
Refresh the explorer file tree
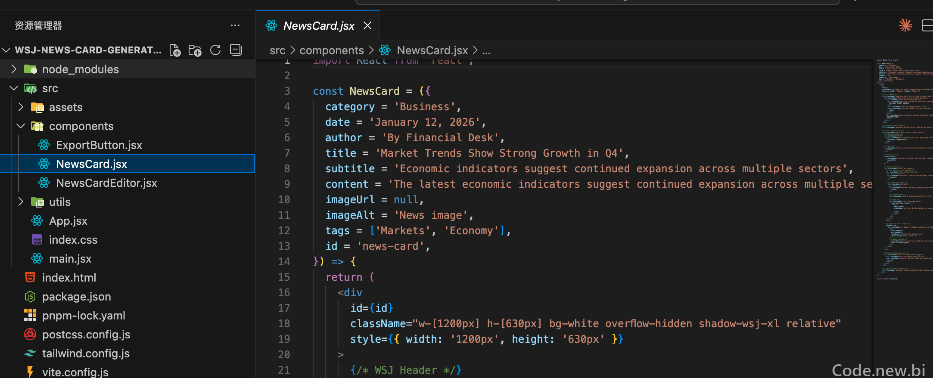tap(215, 50)
